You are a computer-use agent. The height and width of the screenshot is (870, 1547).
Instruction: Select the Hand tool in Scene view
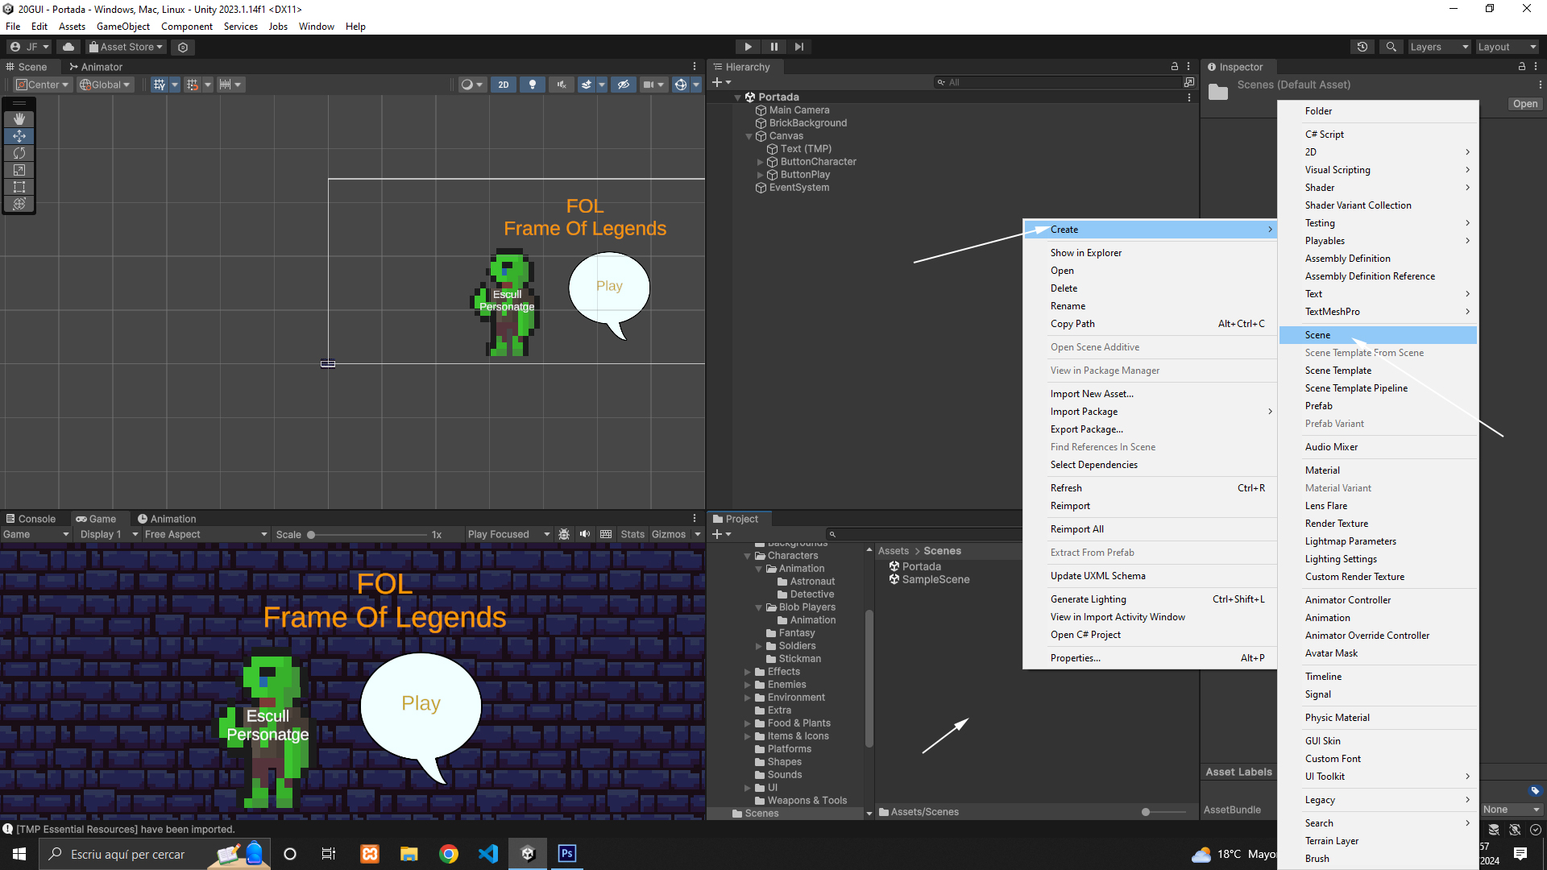[19, 118]
